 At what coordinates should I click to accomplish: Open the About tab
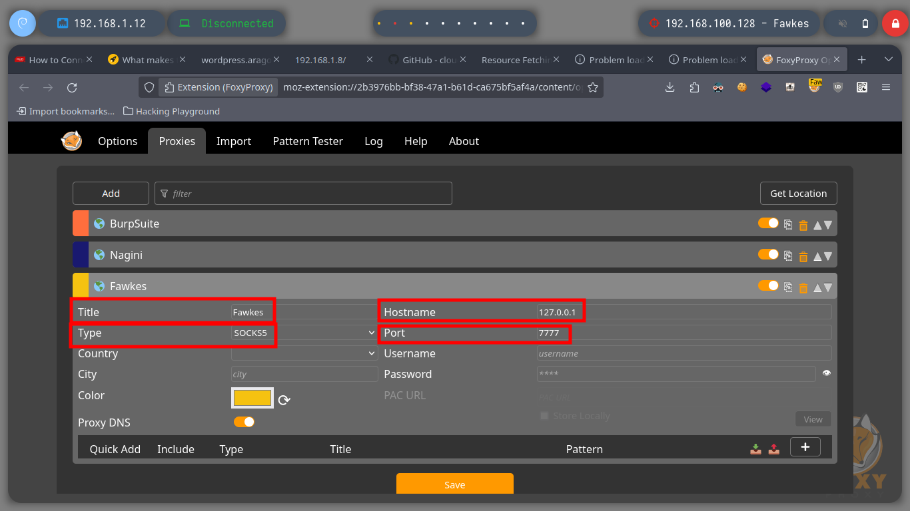[464, 141]
